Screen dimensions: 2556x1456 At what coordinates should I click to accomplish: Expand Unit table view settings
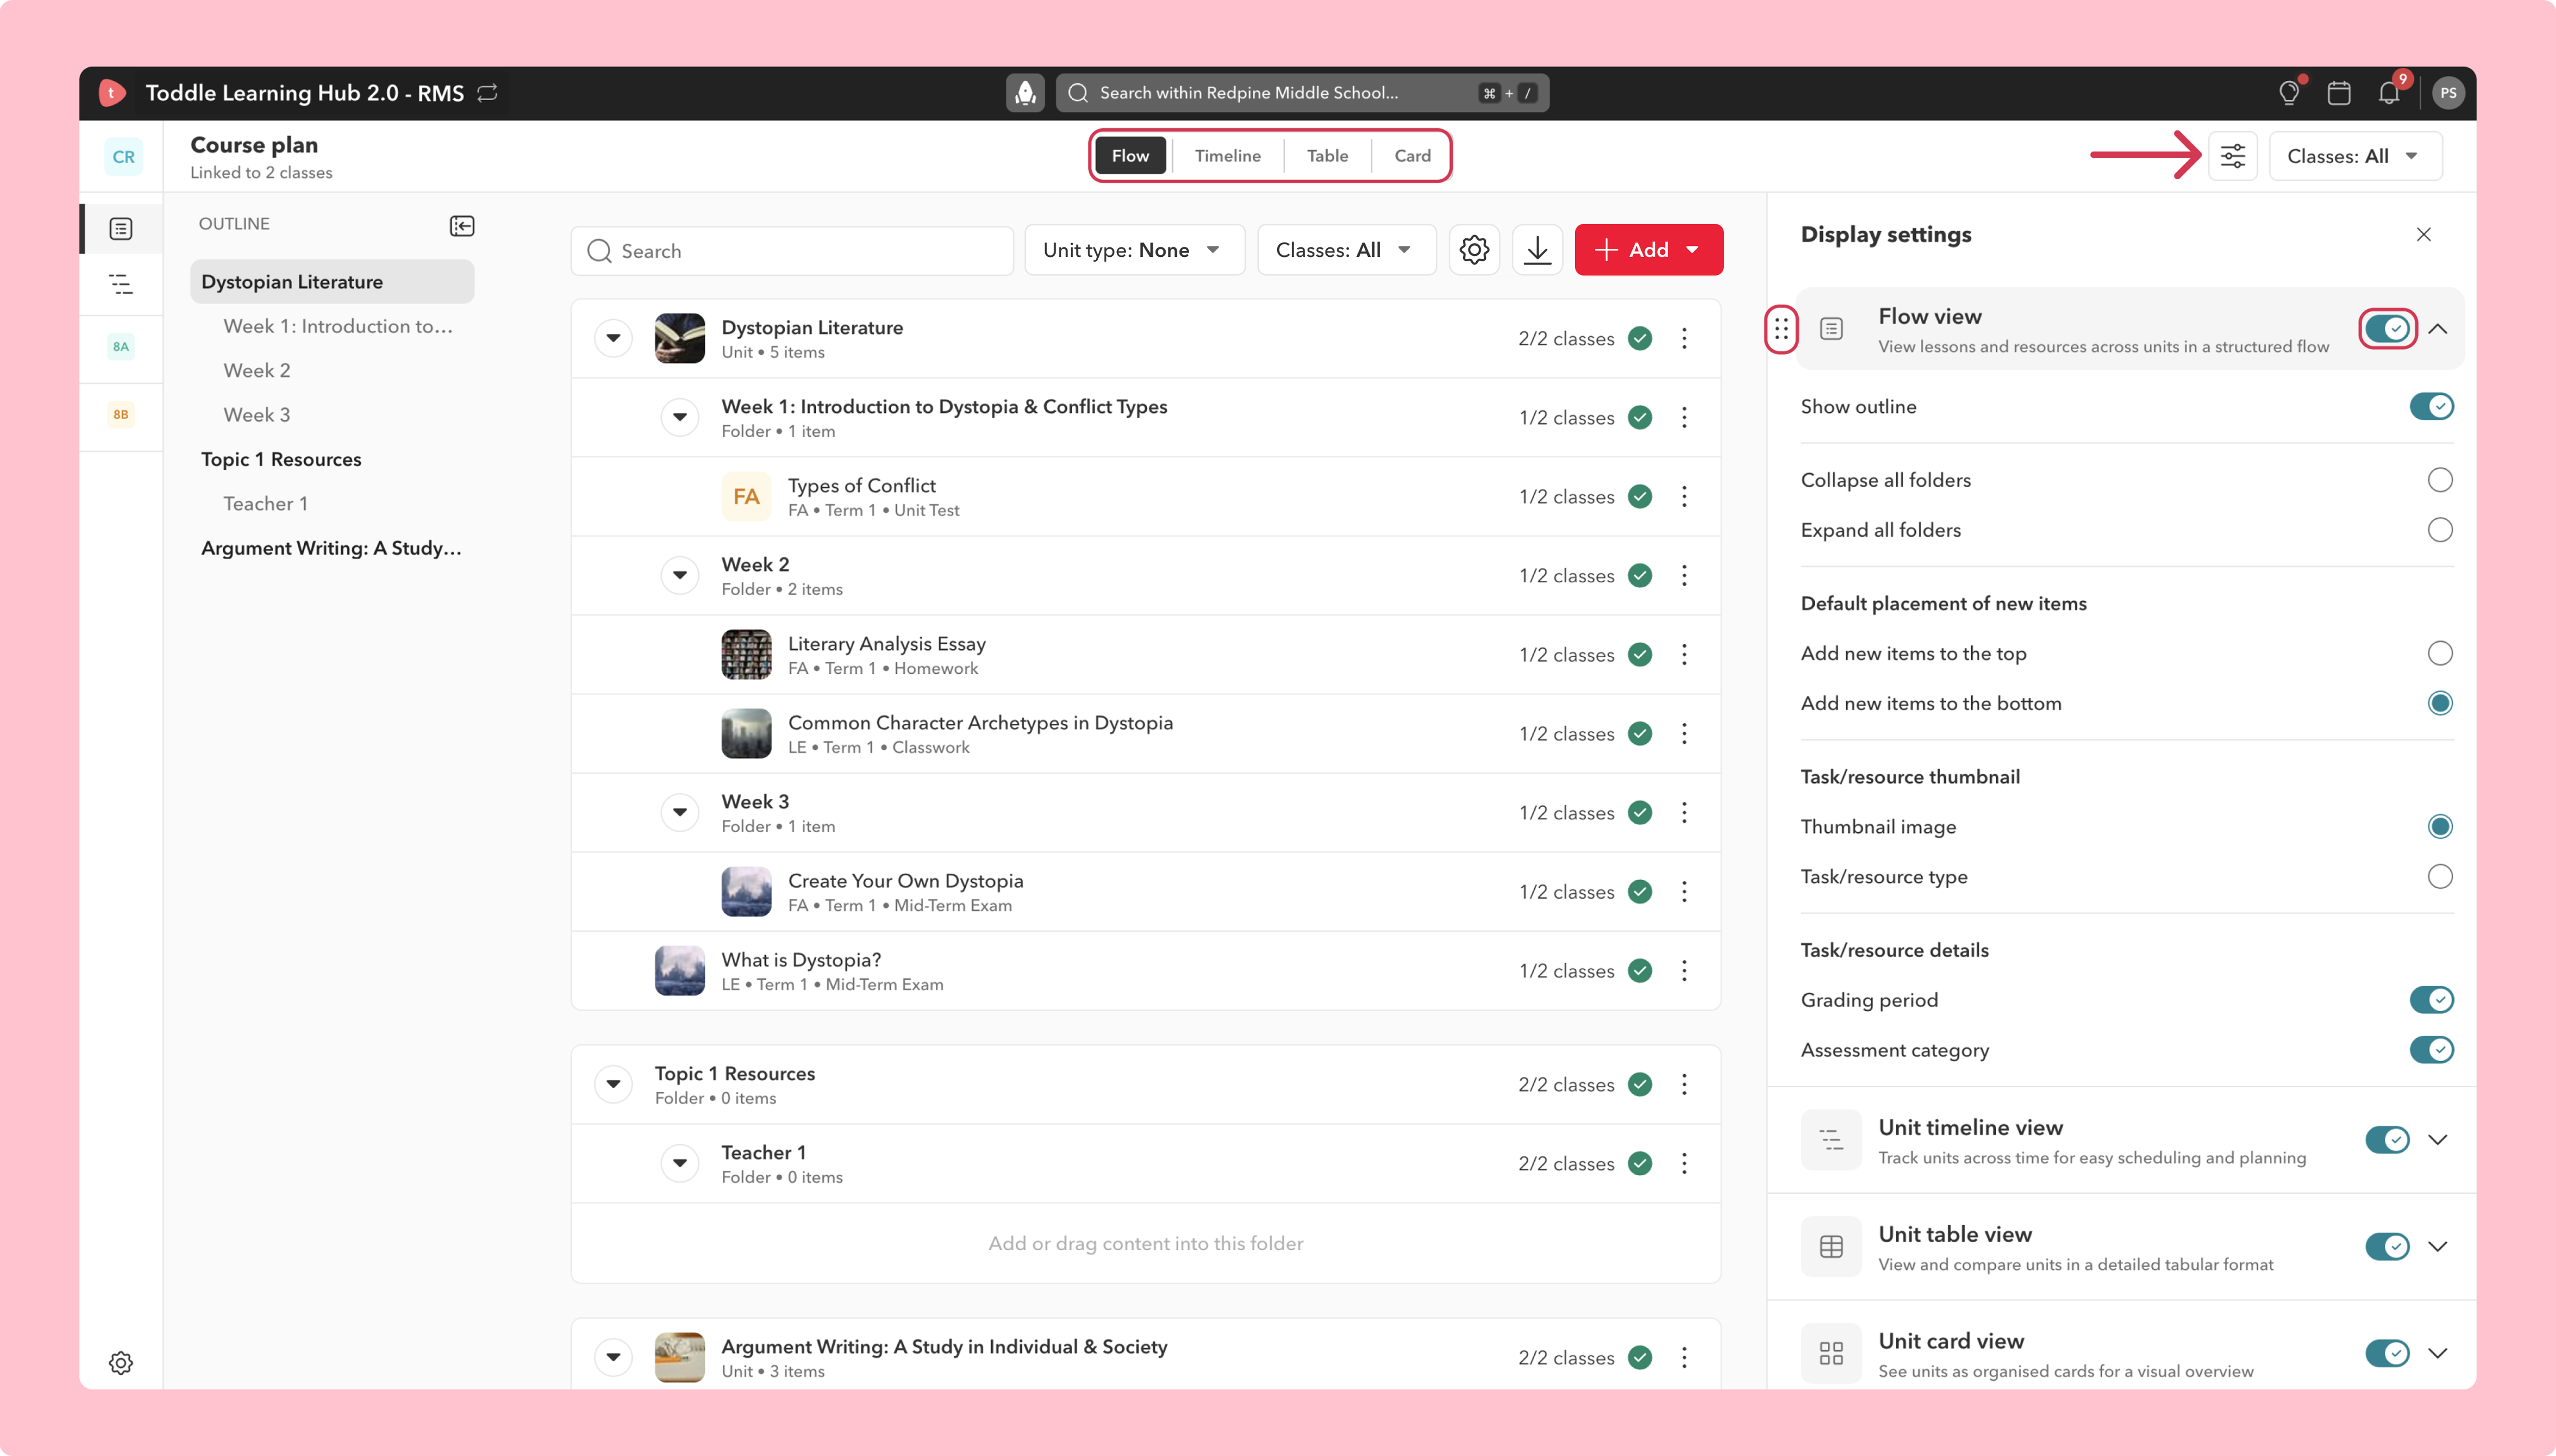click(2438, 1247)
